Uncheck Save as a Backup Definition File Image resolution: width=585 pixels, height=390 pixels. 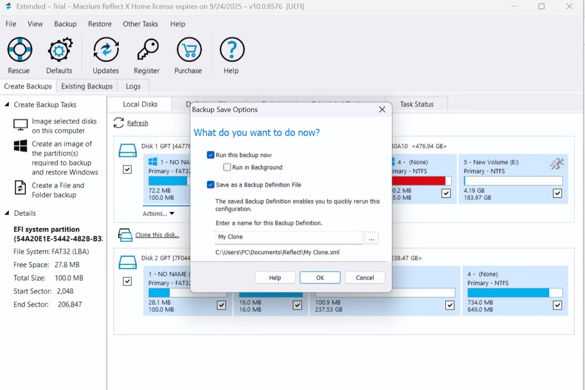[211, 184]
